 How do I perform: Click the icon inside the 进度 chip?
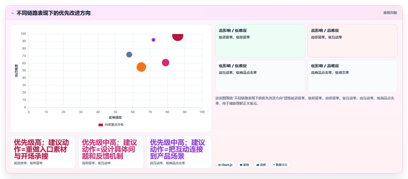pos(258,165)
